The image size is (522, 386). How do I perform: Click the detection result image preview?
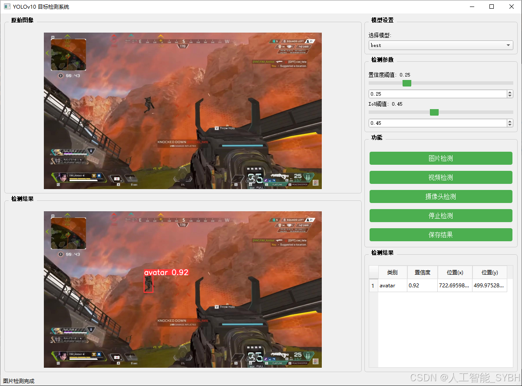[183, 289]
